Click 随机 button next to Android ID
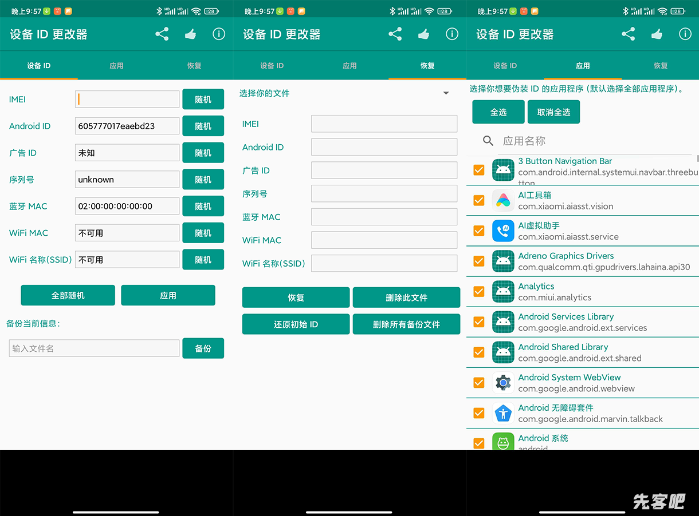 click(203, 126)
